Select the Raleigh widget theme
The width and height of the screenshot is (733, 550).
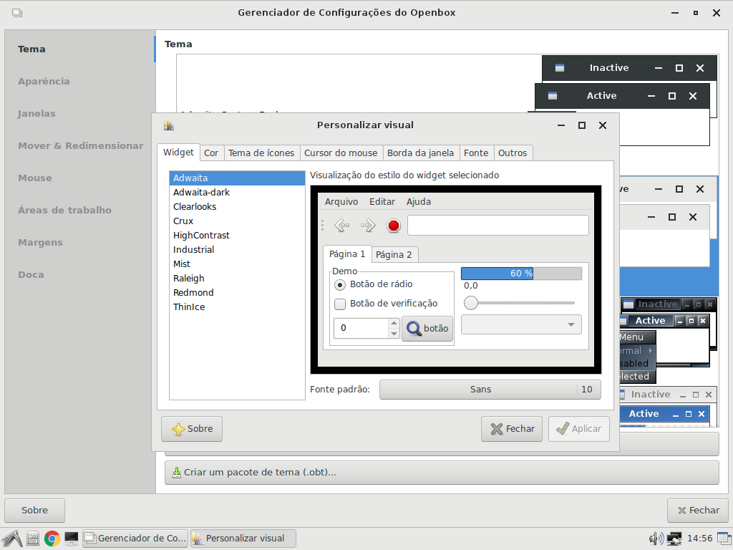(237, 279)
